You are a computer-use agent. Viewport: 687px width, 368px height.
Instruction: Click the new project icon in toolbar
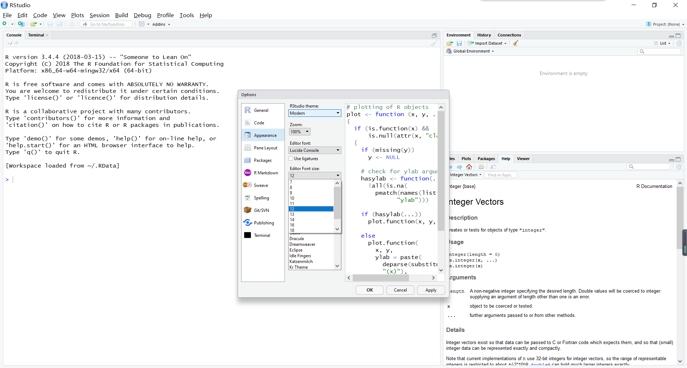point(21,24)
